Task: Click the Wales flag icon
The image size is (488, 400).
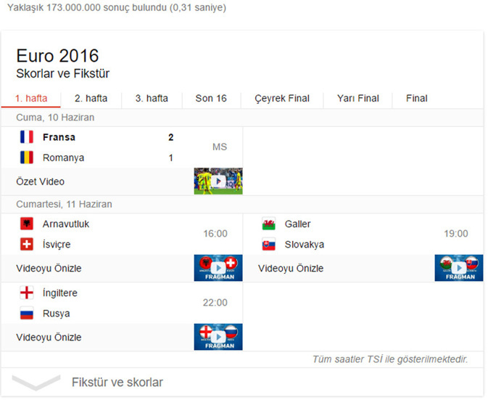Action: point(268,224)
